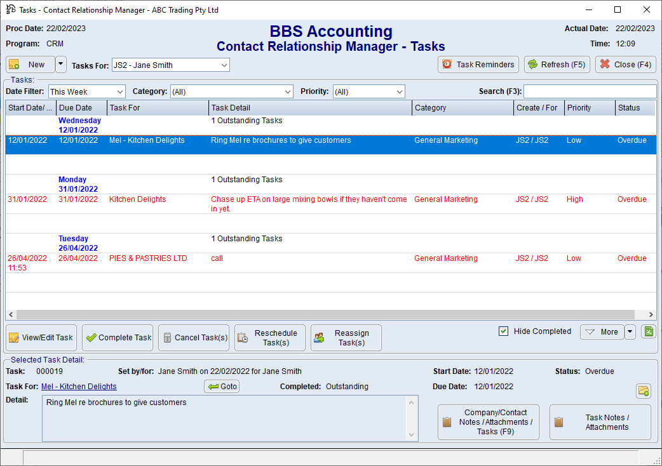Export the task list to Excel
The height and width of the screenshot is (466, 662).
pyautogui.click(x=649, y=331)
